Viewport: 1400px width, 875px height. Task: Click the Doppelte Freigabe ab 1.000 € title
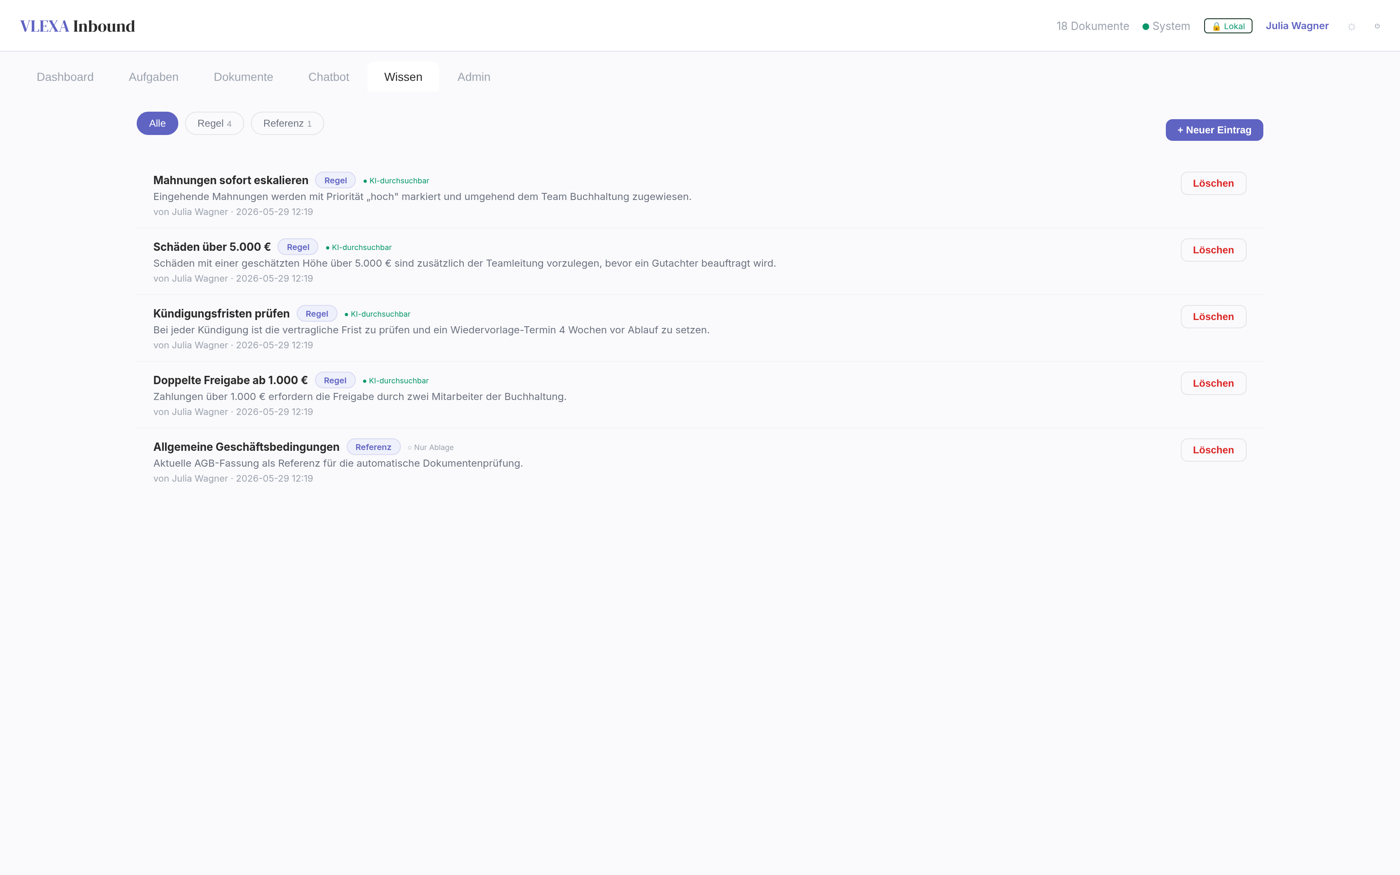pyautogui.click(x=230, y=380)
